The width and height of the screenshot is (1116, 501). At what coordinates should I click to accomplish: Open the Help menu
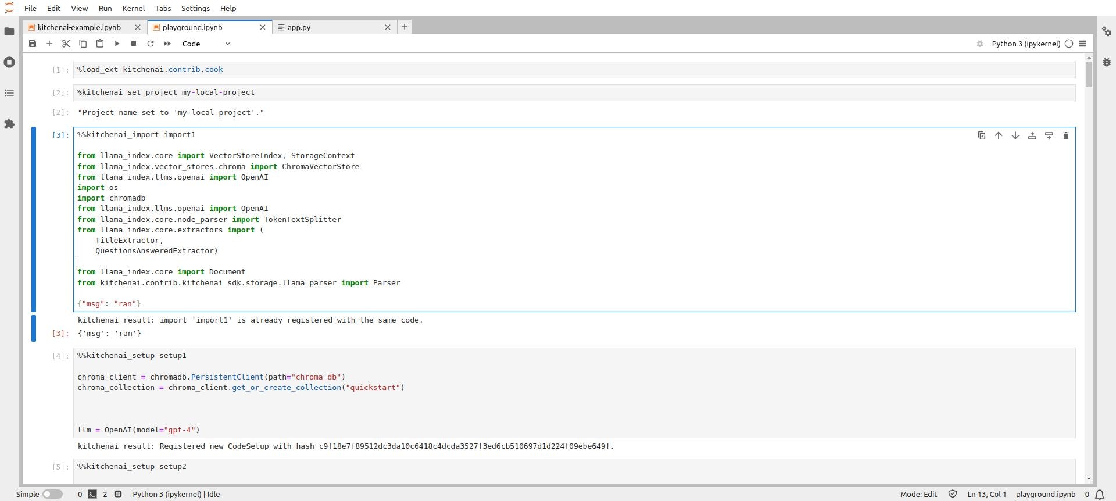(228, 8)
